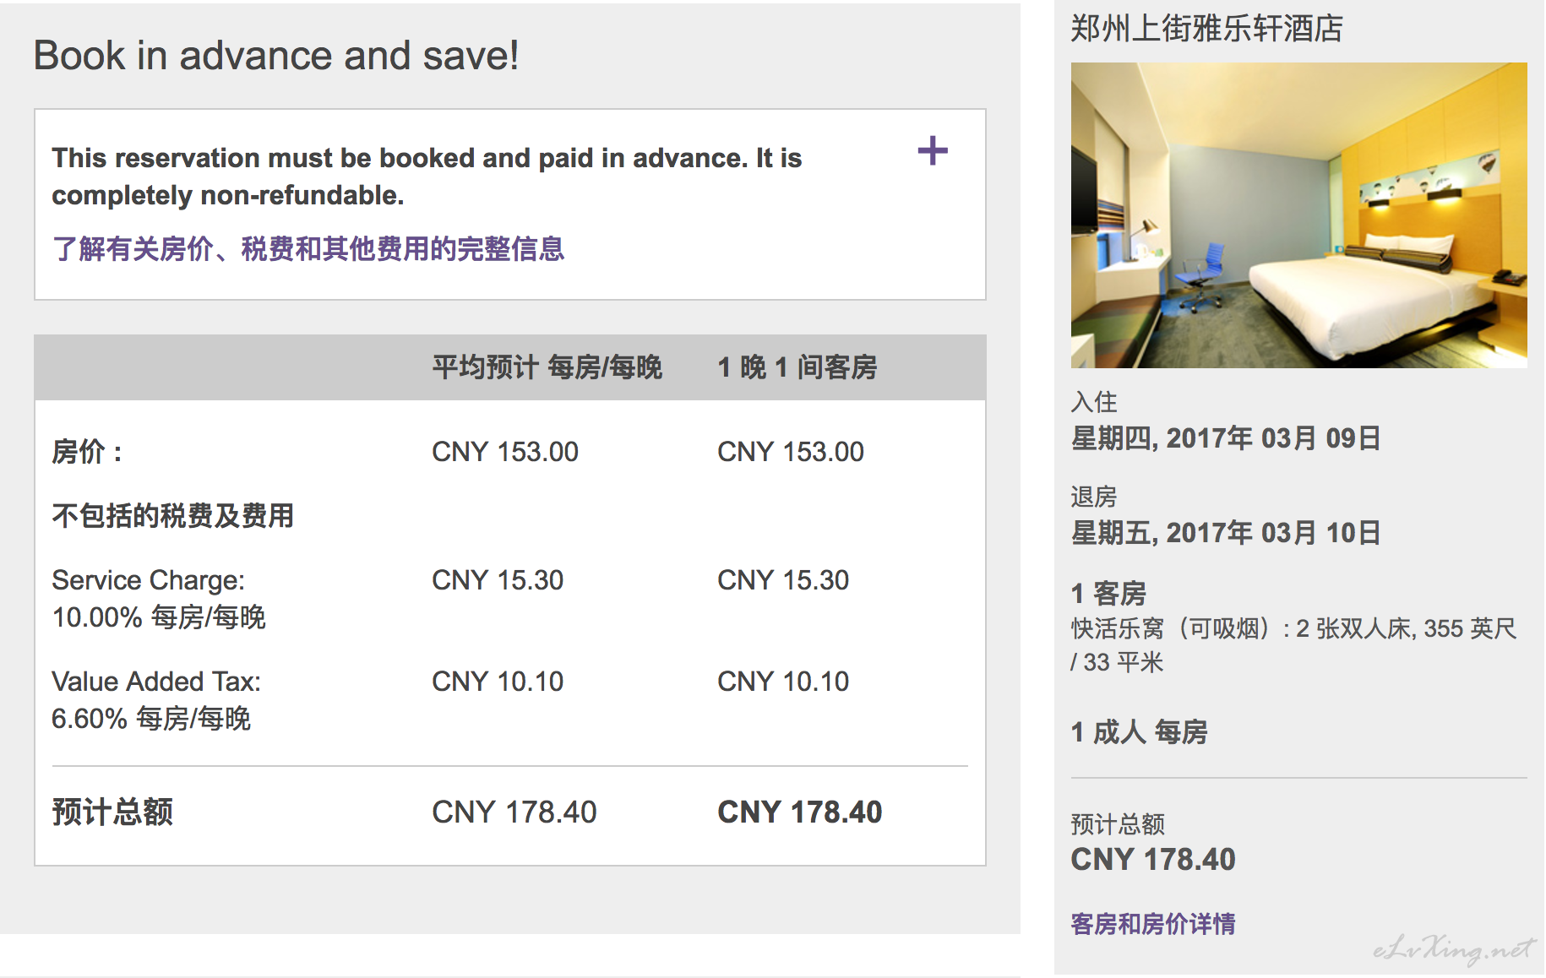Click the 预计总额 label in the table
1546x978 pixels.
112,812
